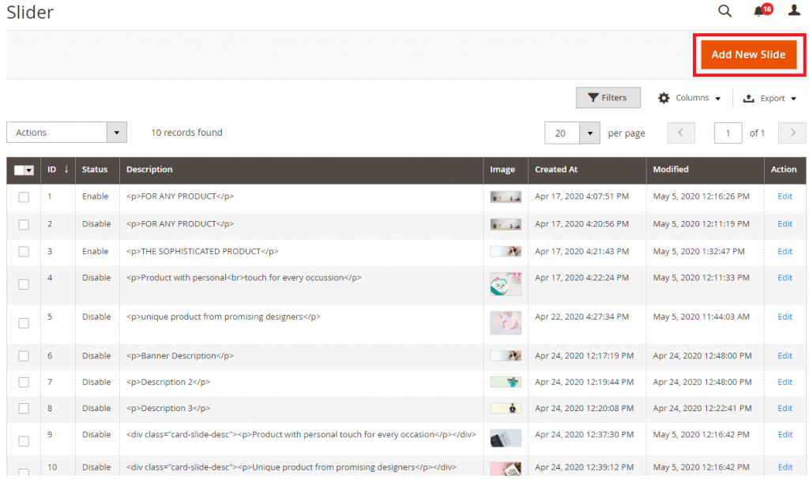Open the Actions dropdown

click(66, 132)
